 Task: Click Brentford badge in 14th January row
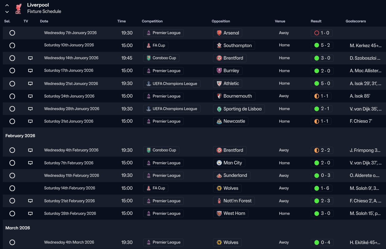219,58
